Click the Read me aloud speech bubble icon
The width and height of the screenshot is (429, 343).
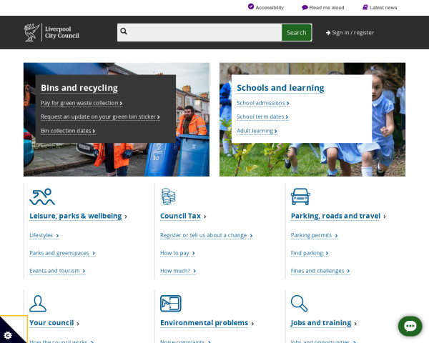(x=305, y=8)
